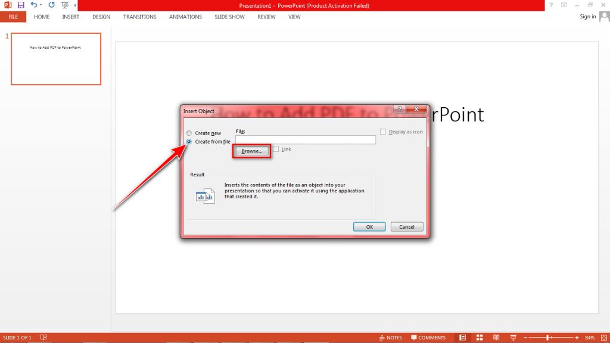Image resolution: width=610 pixels, height=343 pixels.
Task: Switch to the INSERT ribbon tab
Action: coord(70,17)
